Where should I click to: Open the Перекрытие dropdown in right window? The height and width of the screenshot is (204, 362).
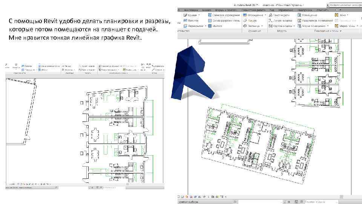[x=206, y=26]
